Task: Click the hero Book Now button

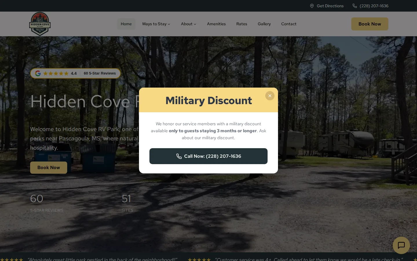Action: (x=49, y=168)
